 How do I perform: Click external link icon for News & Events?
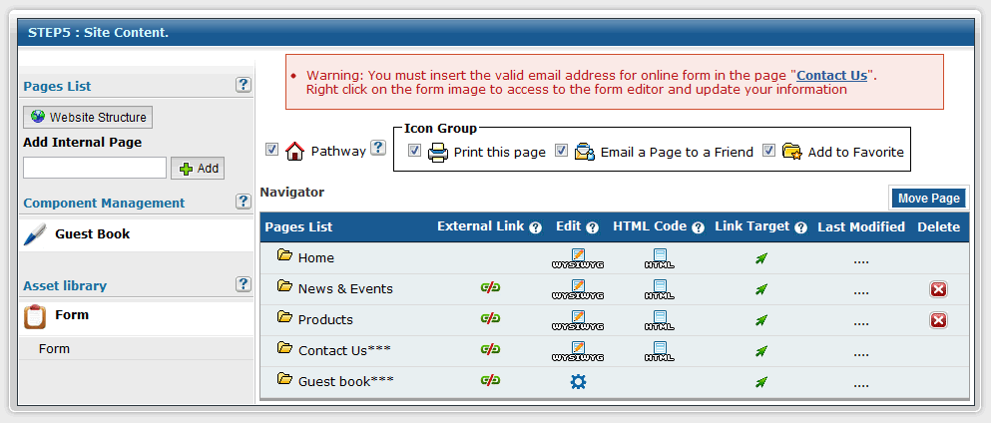tap(490, 287)
